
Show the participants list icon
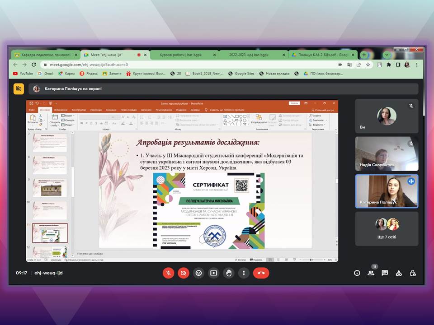coord(371,273)
